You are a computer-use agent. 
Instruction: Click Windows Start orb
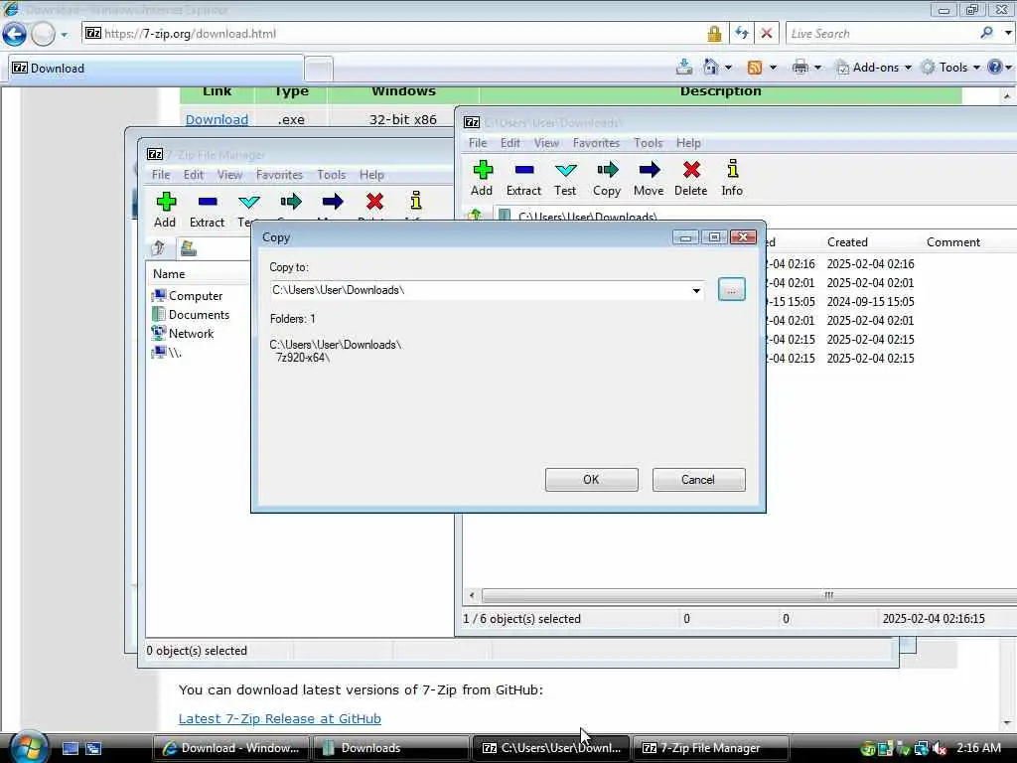coord(28,747)
